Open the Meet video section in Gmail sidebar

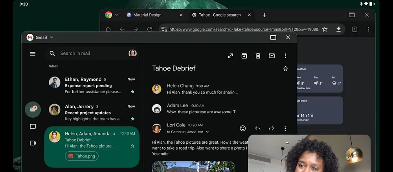pyautogui.click(x=33, y=143)
